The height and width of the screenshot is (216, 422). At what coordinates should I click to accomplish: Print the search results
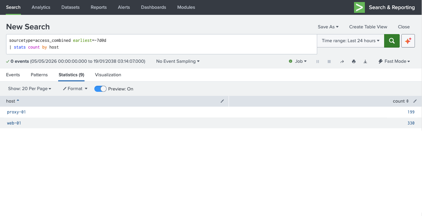tap(354, 61)
